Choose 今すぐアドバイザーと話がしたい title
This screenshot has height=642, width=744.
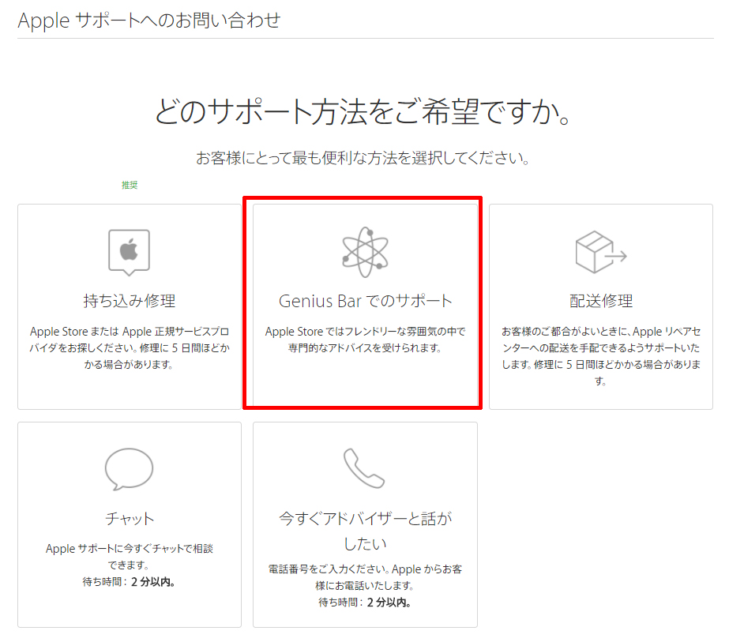click(x=365, y=531)
